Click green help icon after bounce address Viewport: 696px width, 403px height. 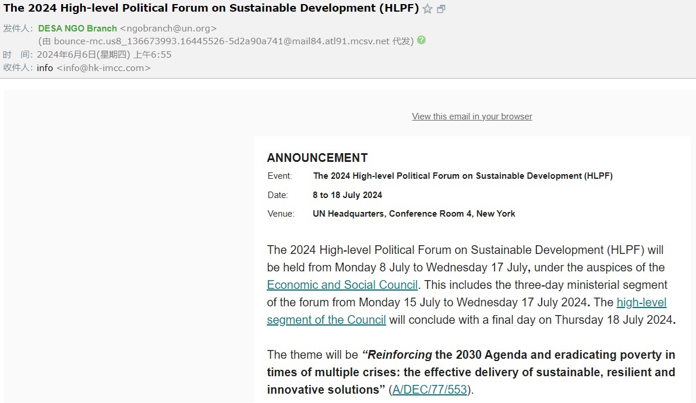421,40
